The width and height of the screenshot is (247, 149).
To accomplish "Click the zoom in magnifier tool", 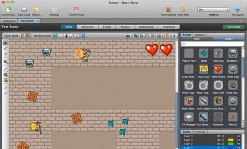I will (x=6, y=88).
